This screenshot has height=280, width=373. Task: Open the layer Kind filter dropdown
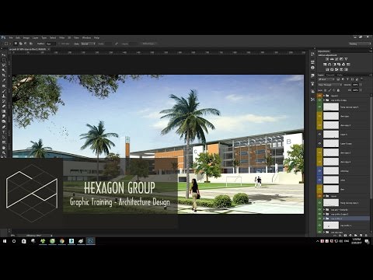pyautogui.click(x=327, y=79)
